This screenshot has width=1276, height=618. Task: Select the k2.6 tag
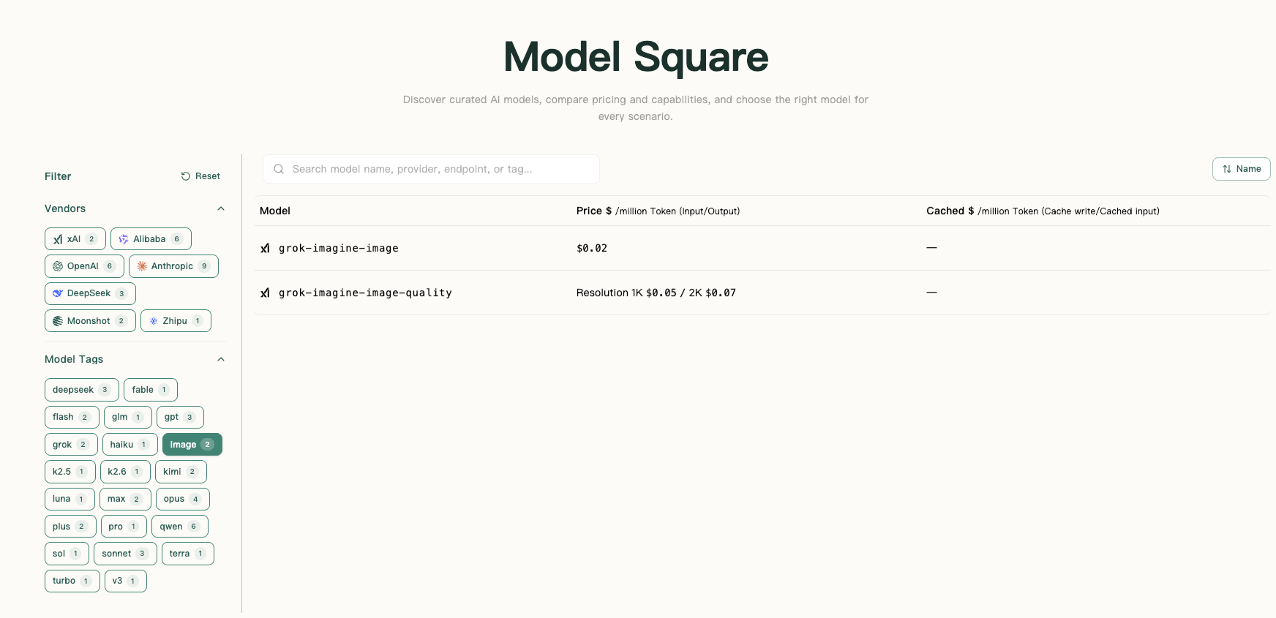(125, 472)
